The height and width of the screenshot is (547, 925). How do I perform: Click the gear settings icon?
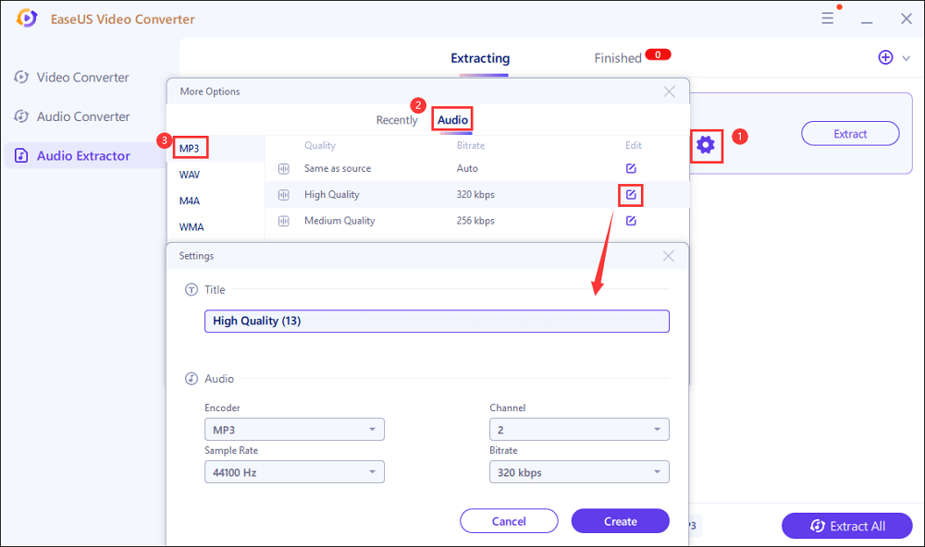pyautogui.click(x=706, y=144)
